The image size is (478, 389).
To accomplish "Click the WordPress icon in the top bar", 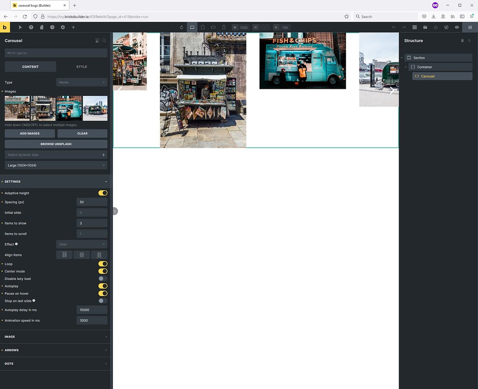I will pos(446,27).
